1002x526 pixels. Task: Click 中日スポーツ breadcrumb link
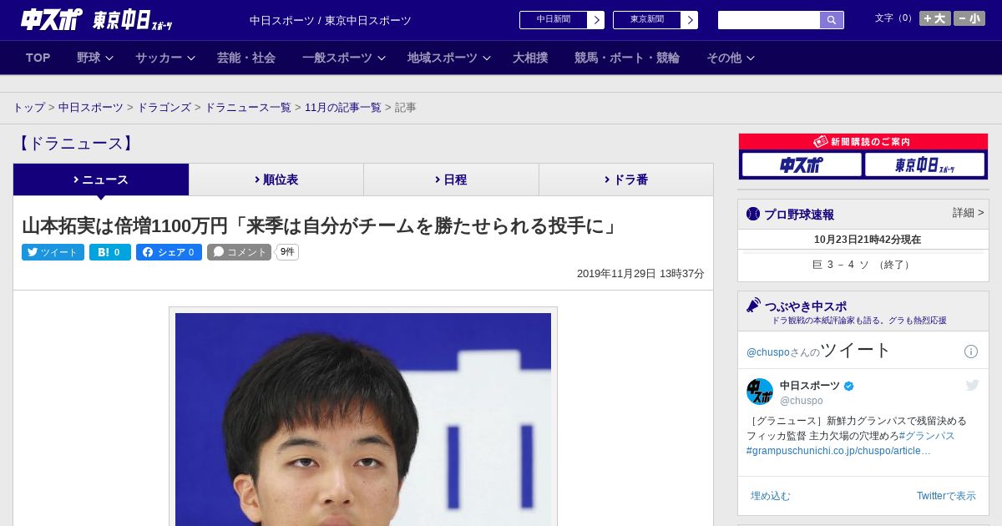[91, 108]
